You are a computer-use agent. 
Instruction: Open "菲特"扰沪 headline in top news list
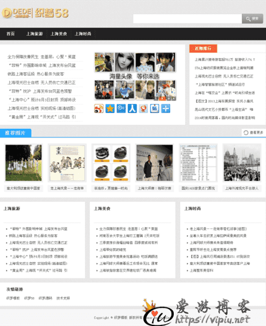[40, 92]
